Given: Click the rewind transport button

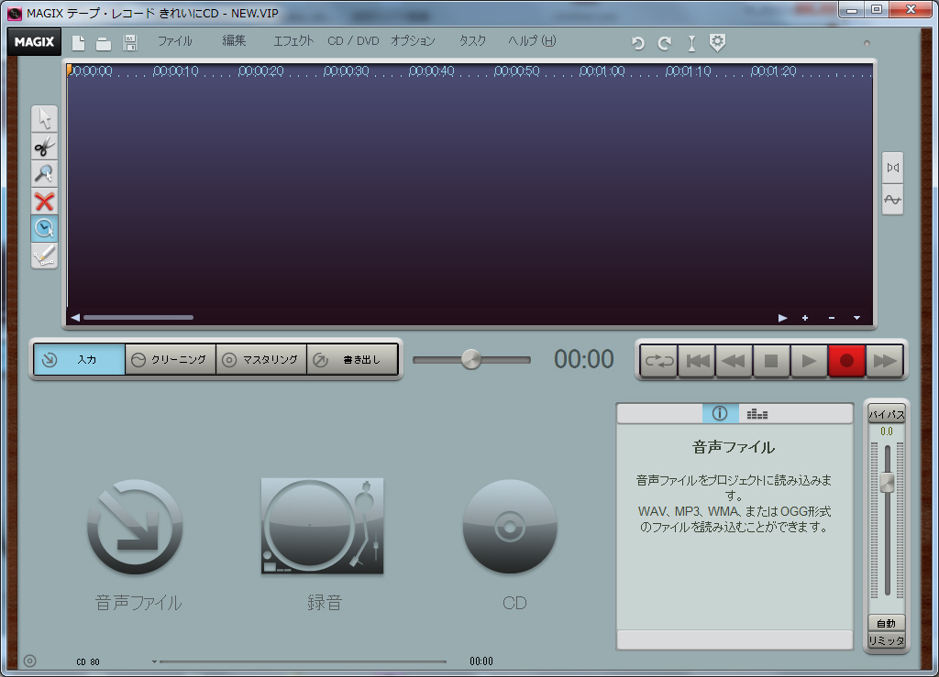Looking at the screenshot, I should coord(735,361).
